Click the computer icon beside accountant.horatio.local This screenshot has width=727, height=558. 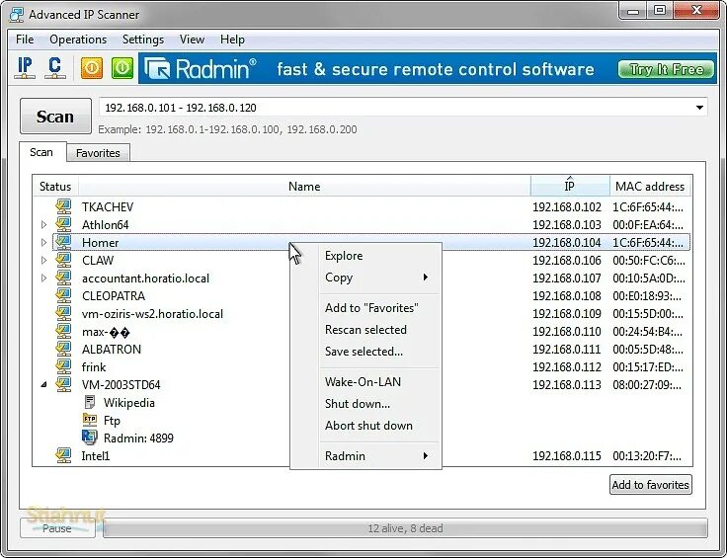point(63,278)
